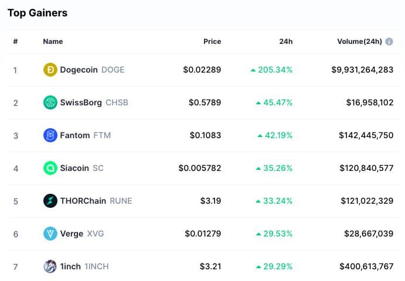Open the THORChain RUNE name link
Image resolution: width=405 pixels, height=281 pixels.
click(96, 201)
